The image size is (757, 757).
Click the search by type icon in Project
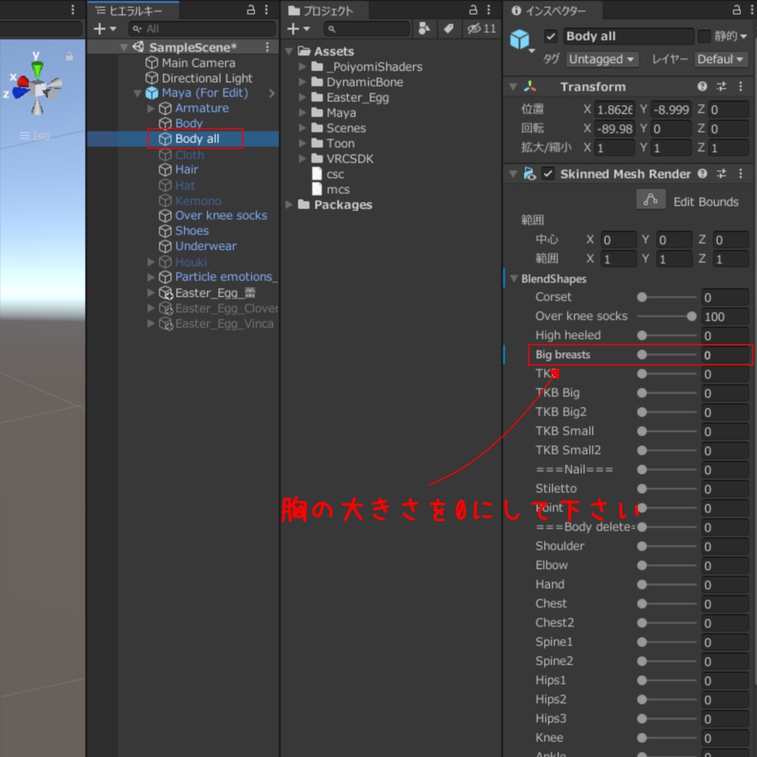(424, 29)
